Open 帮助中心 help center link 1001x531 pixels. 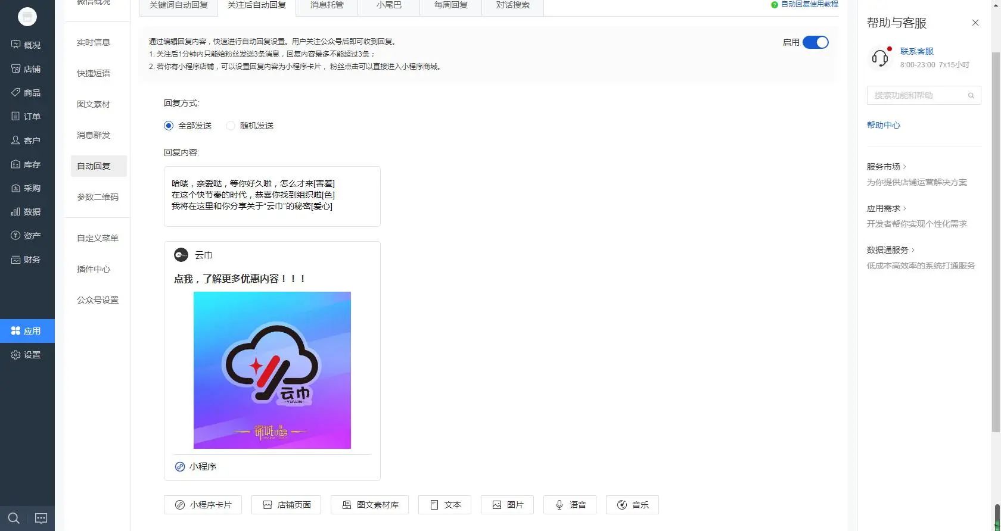click(x=884, y=125)
